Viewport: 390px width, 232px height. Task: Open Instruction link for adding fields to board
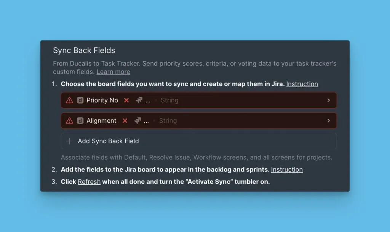click(287, 170)
